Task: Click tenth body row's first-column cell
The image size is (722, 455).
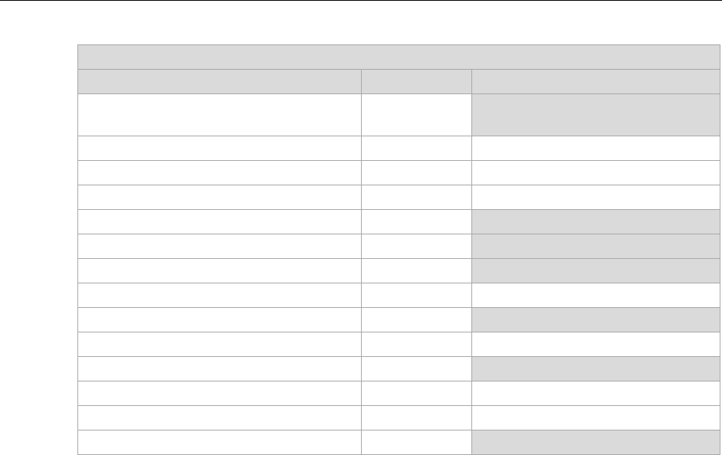Action: pos(220,344)
